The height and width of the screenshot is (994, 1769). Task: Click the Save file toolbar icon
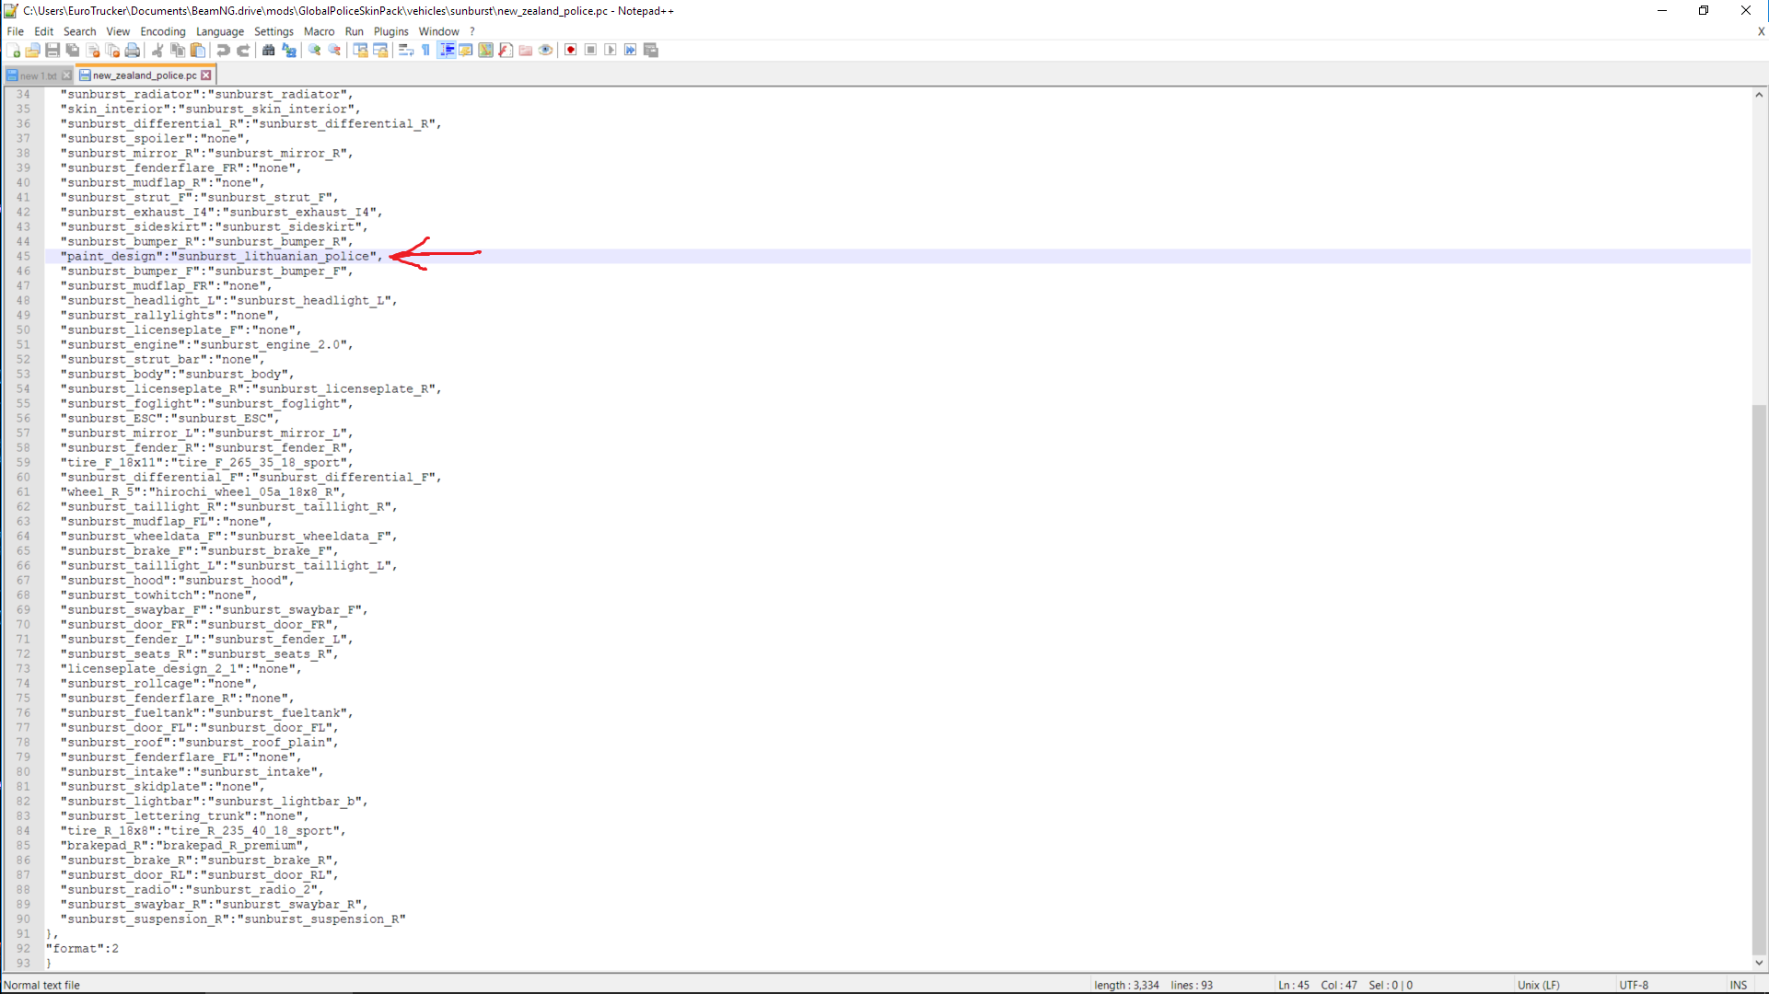(52, 50)
